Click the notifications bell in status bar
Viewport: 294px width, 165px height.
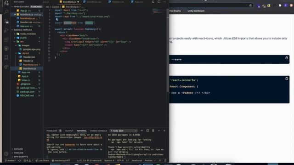click(165, 160)
